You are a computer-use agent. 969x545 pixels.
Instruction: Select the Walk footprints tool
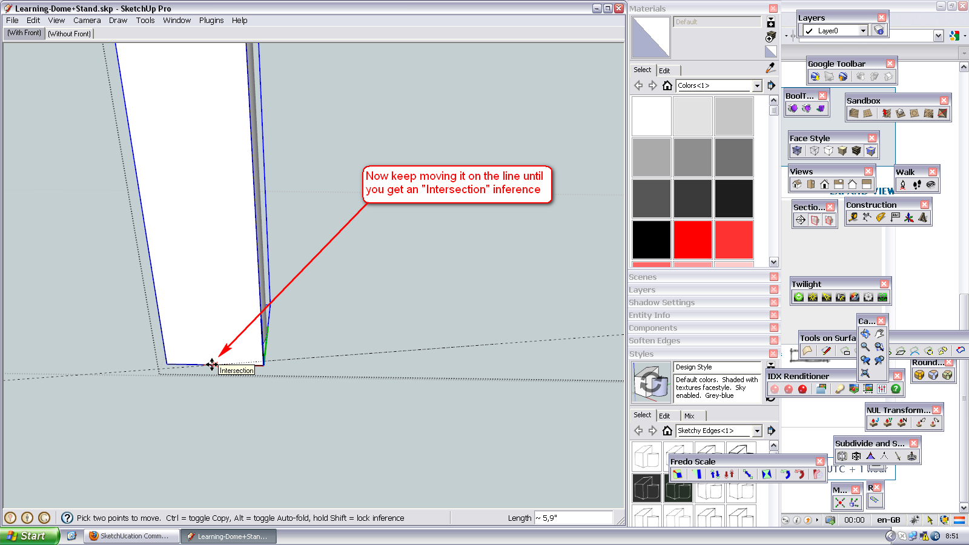(x=917, y=185)
